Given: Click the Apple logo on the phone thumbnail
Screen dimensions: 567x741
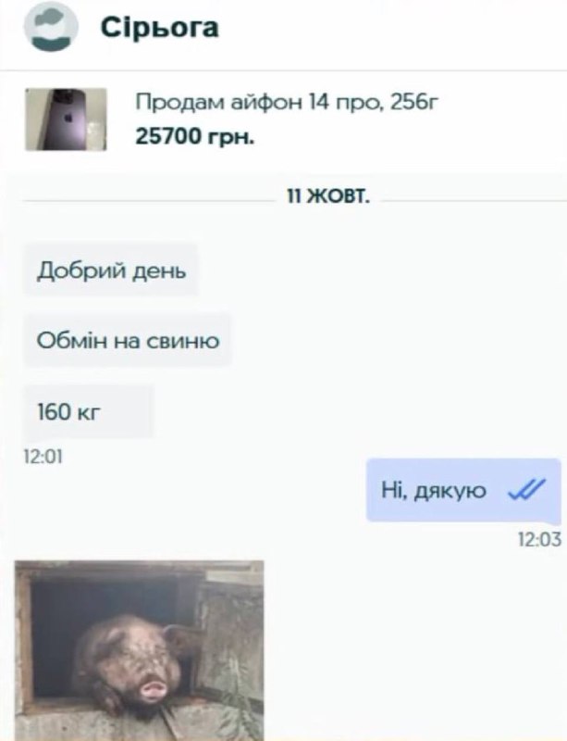Looking at the screenshot, I should 68,118.
